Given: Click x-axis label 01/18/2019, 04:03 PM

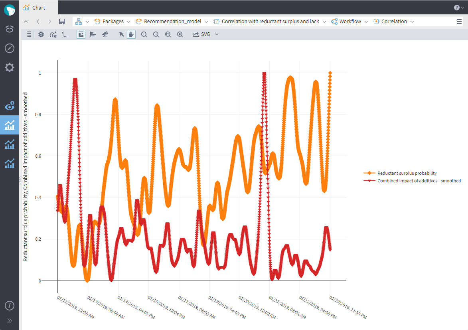Looking at the screenshot, I should click(x=227, y=307).
